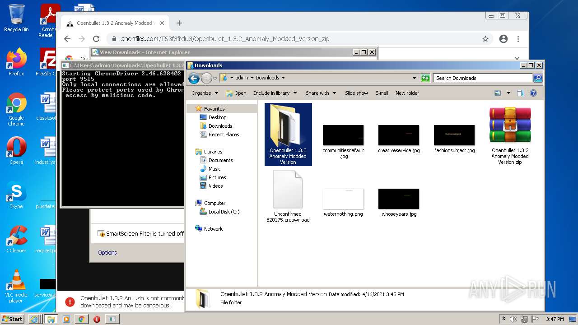Launch Google Chrome desktop shortcut
578x325 pixels.
[x=16, y=109]
